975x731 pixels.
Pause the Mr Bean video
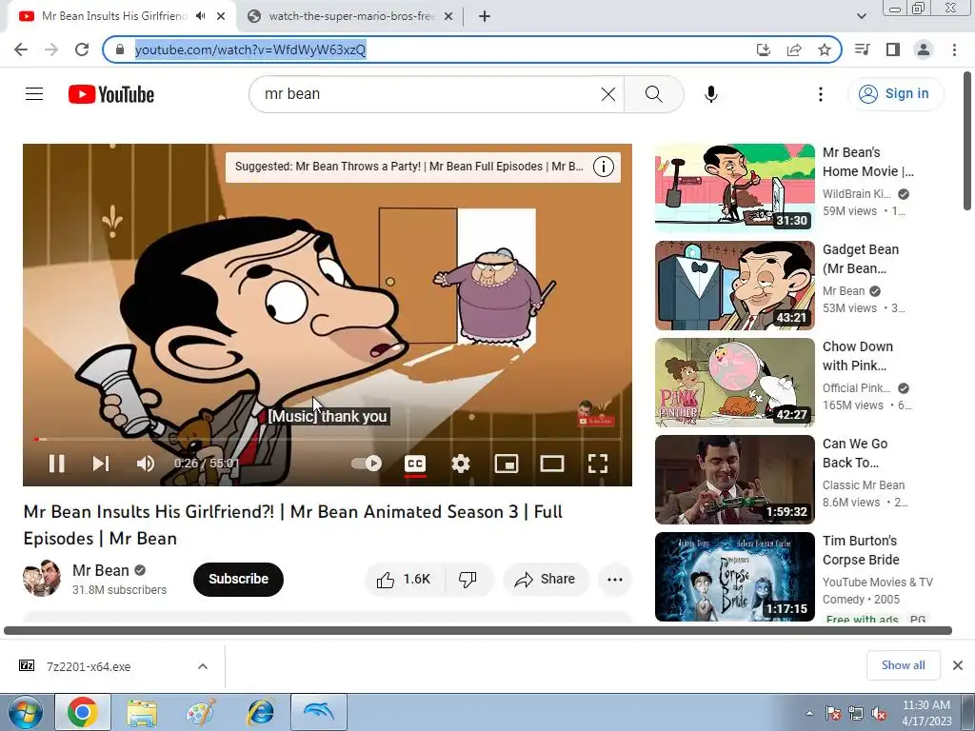[x=56, y=464]
